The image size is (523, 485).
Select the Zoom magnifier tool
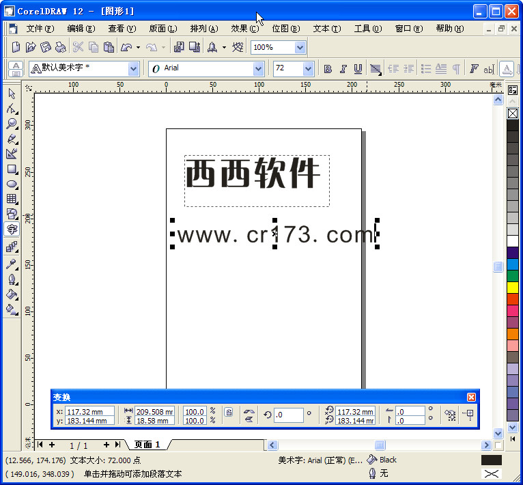pyautogui.click(x=12, y=124)
